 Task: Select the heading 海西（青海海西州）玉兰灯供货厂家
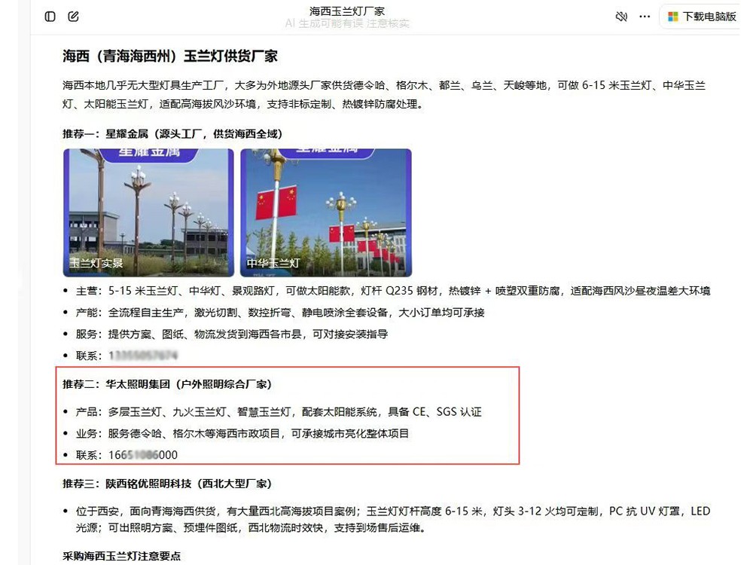coord(170,56)
